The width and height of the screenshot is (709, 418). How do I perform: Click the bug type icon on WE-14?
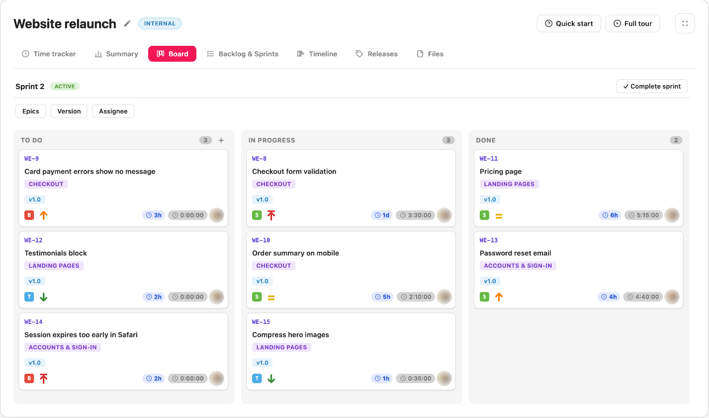coord(29,379)
